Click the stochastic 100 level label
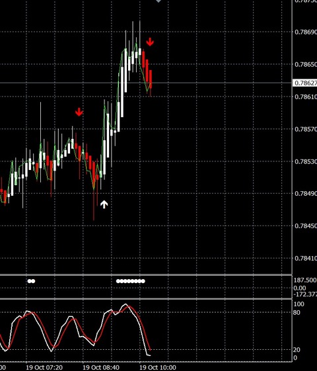The width and height of the screenshot is (317, 371). [x=299, y=304]
